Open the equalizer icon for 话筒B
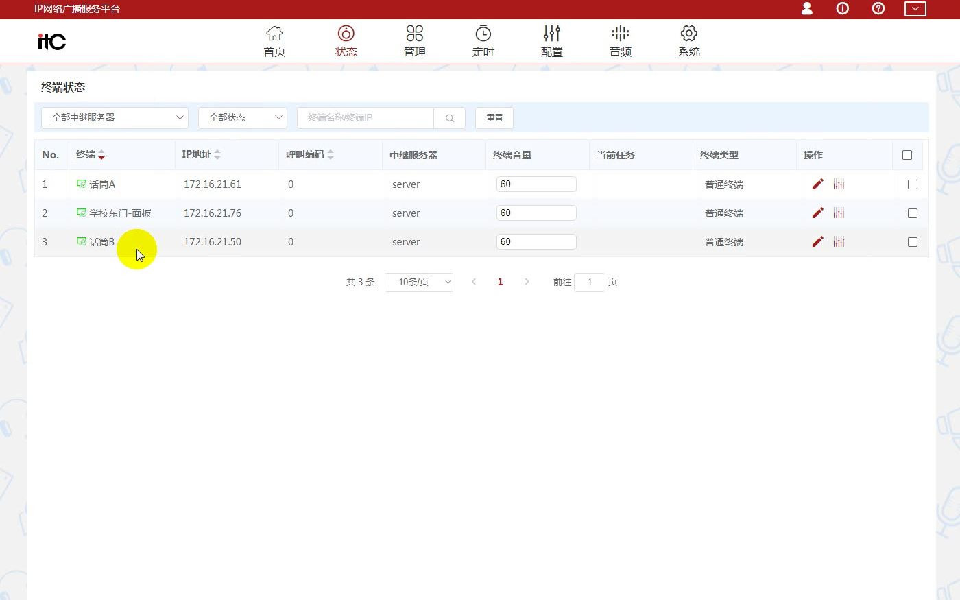Viewport: 960px width, 600px height. [x=839, y=241]
